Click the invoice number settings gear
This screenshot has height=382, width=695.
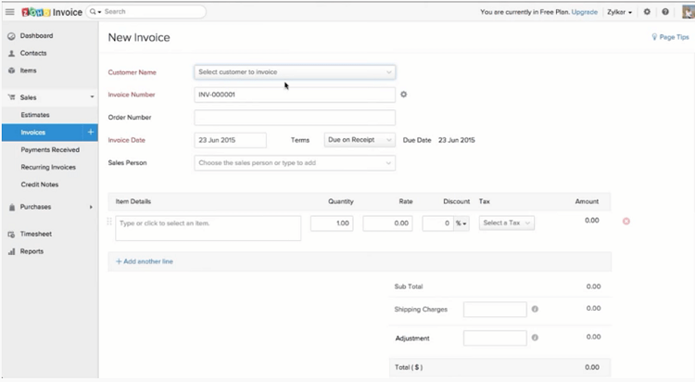pos(404,95)
